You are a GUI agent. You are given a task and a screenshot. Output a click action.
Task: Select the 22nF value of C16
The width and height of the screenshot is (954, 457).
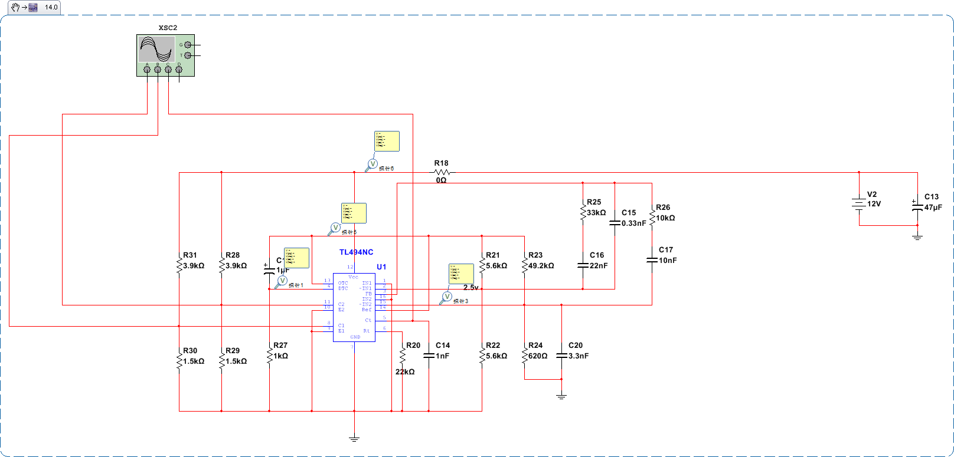pos(599,266)
